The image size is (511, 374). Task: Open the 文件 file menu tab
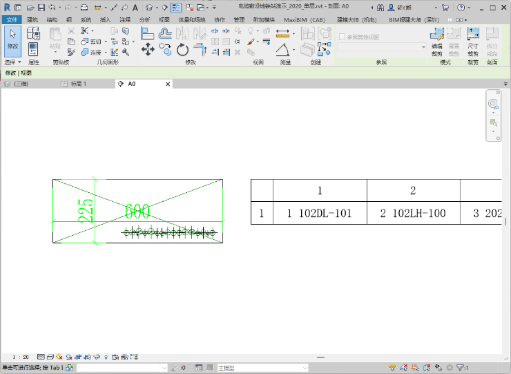point(12,20)
